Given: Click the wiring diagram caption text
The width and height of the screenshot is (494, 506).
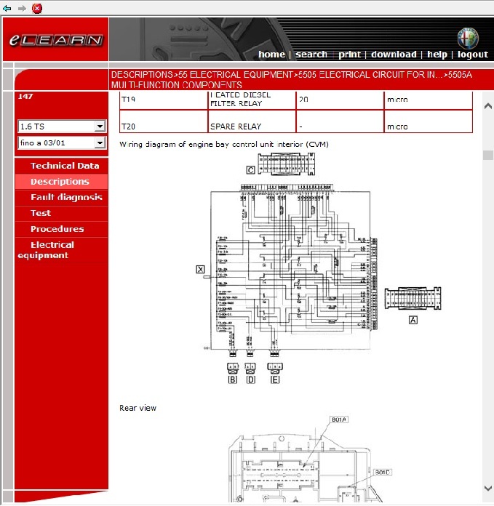Looking at the screenshot, I should pyautogui.click(x=224, y=144).
